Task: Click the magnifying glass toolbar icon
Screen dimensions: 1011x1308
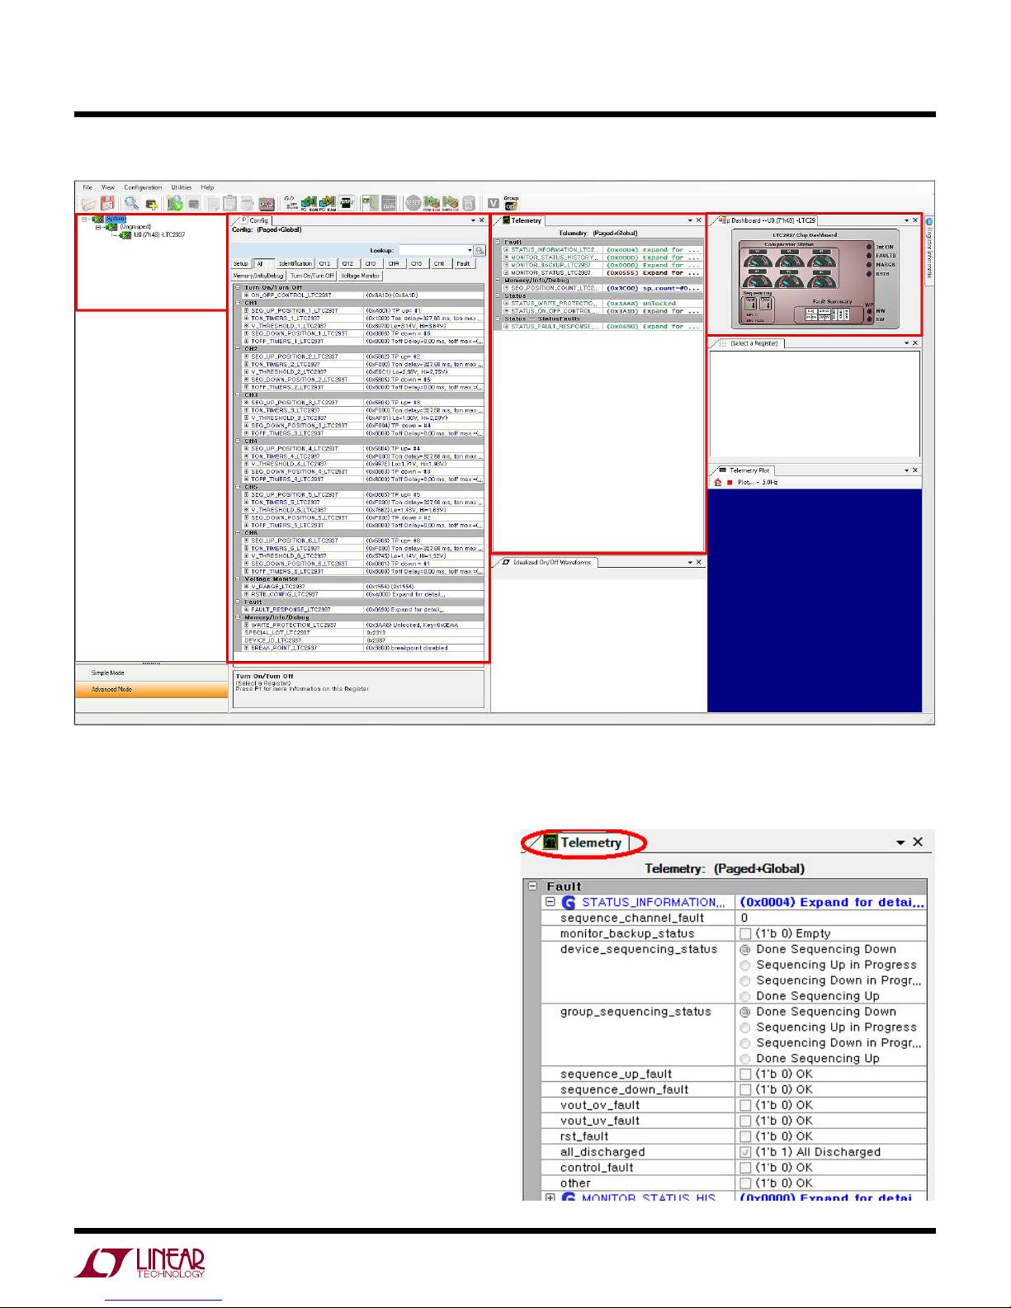Action: [x=131, y=203]
